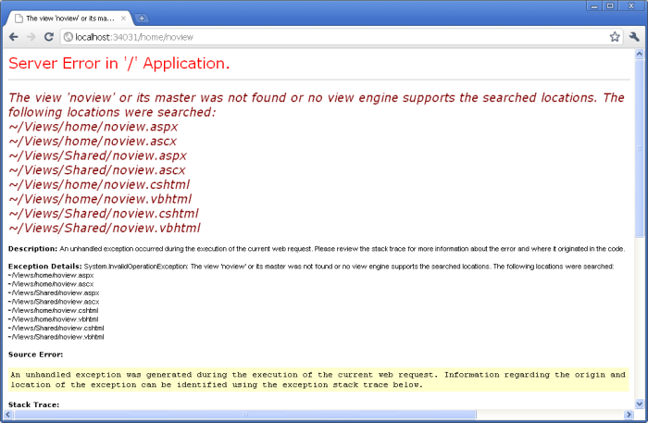Maximize the Chrome browser window
Viewport: 648px width, 423px height.
point(611,6)
